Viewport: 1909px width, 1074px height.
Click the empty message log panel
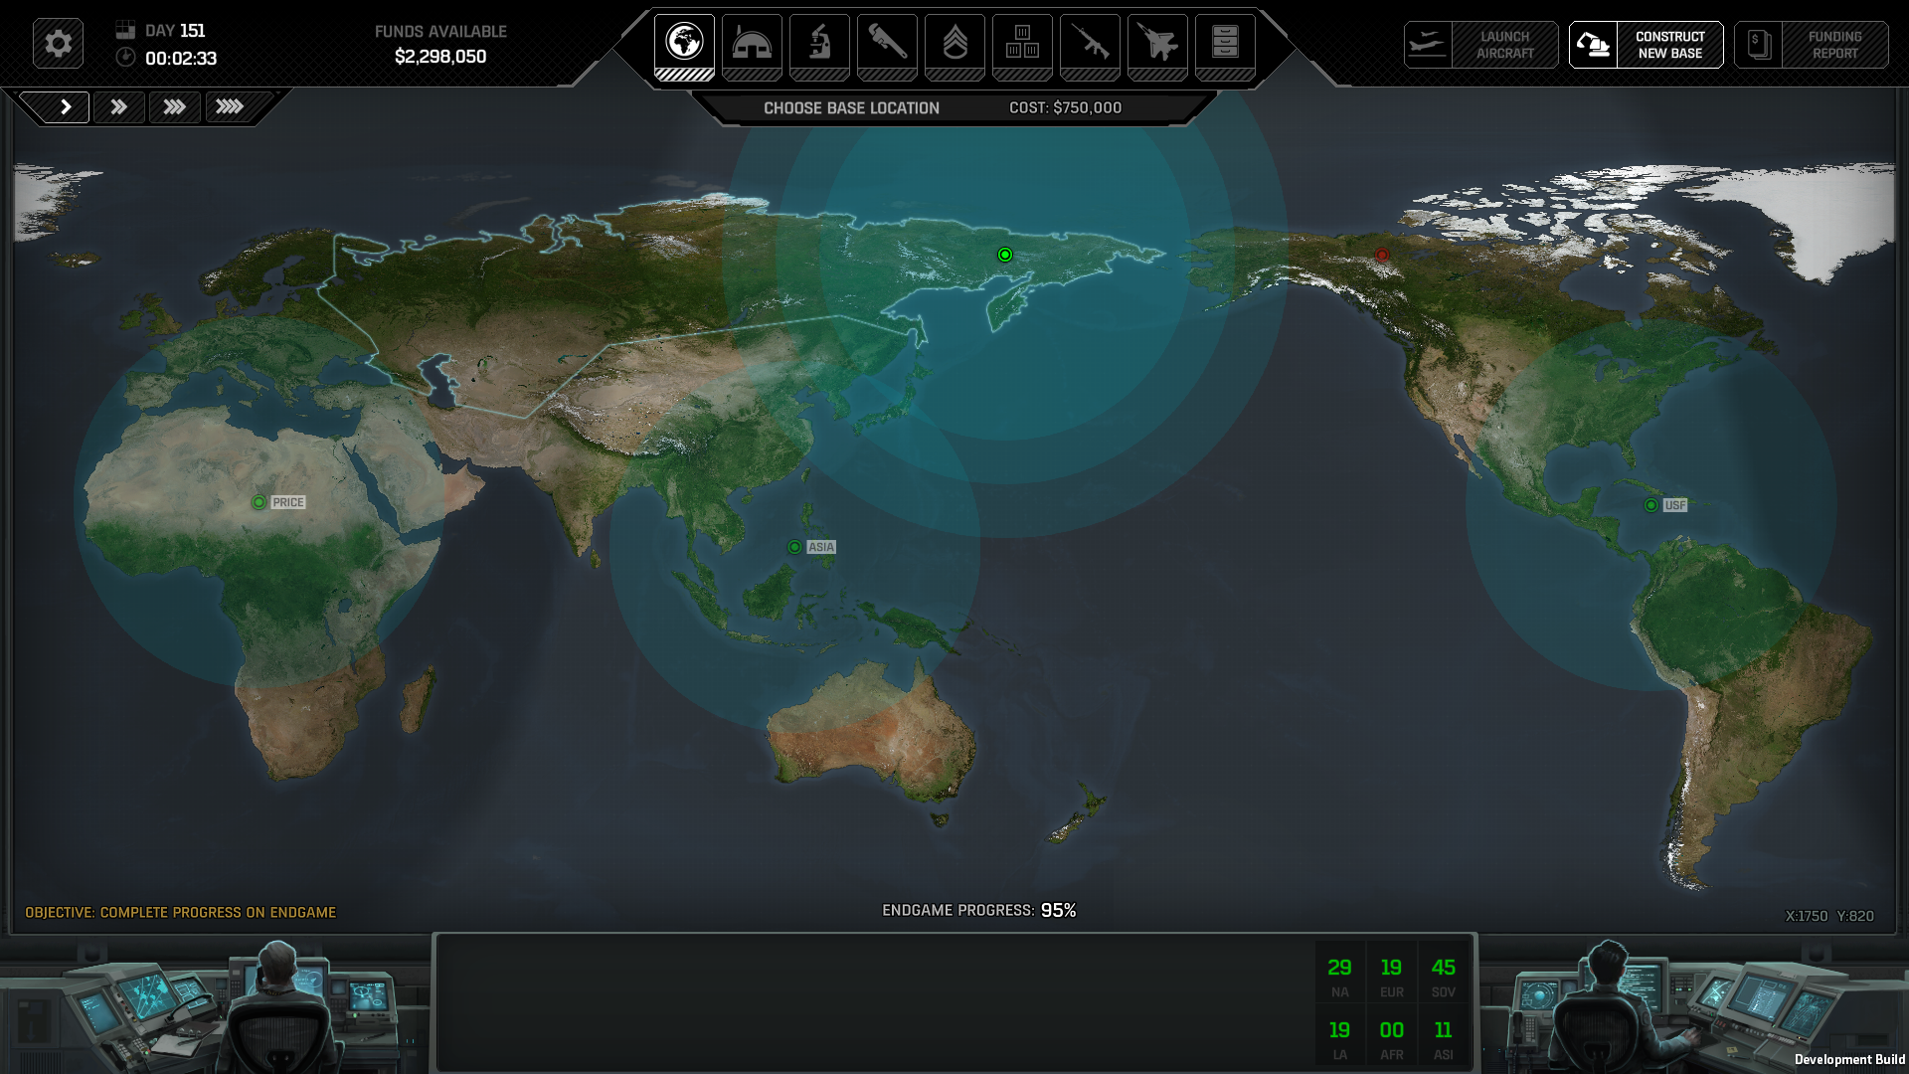pos(873,1002)
